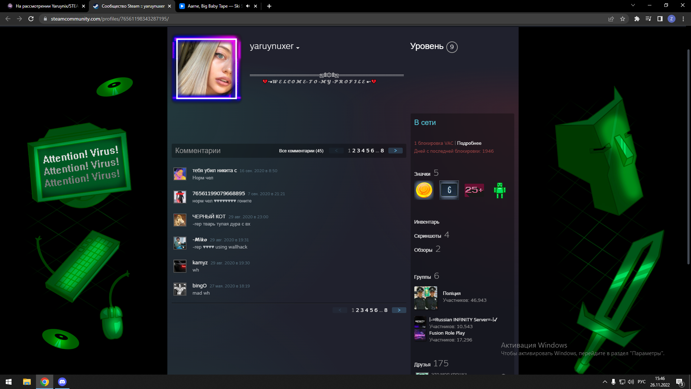Viewport: 691px width, 389px height.
Task: Open the years-of-service badge showing 6
Action: click(449, 190)
